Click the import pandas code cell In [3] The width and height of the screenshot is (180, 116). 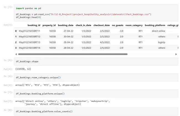point(96,13)
